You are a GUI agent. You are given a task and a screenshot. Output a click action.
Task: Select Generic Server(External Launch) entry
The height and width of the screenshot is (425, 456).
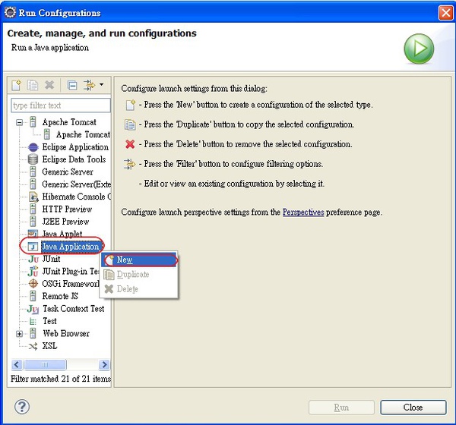(76, 184)
